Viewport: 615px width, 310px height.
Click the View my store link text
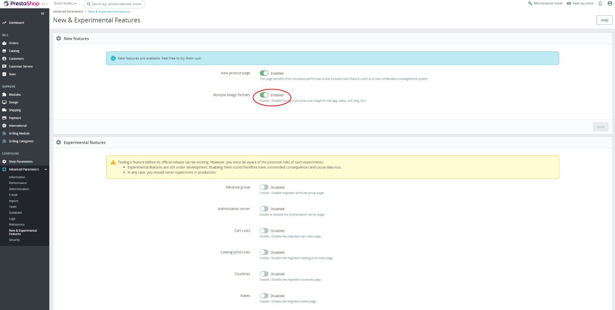coord(583,4)
